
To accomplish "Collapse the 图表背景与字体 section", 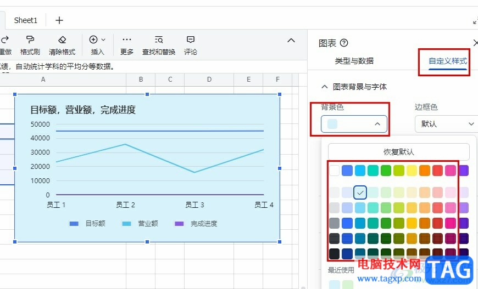I will 325,87.
